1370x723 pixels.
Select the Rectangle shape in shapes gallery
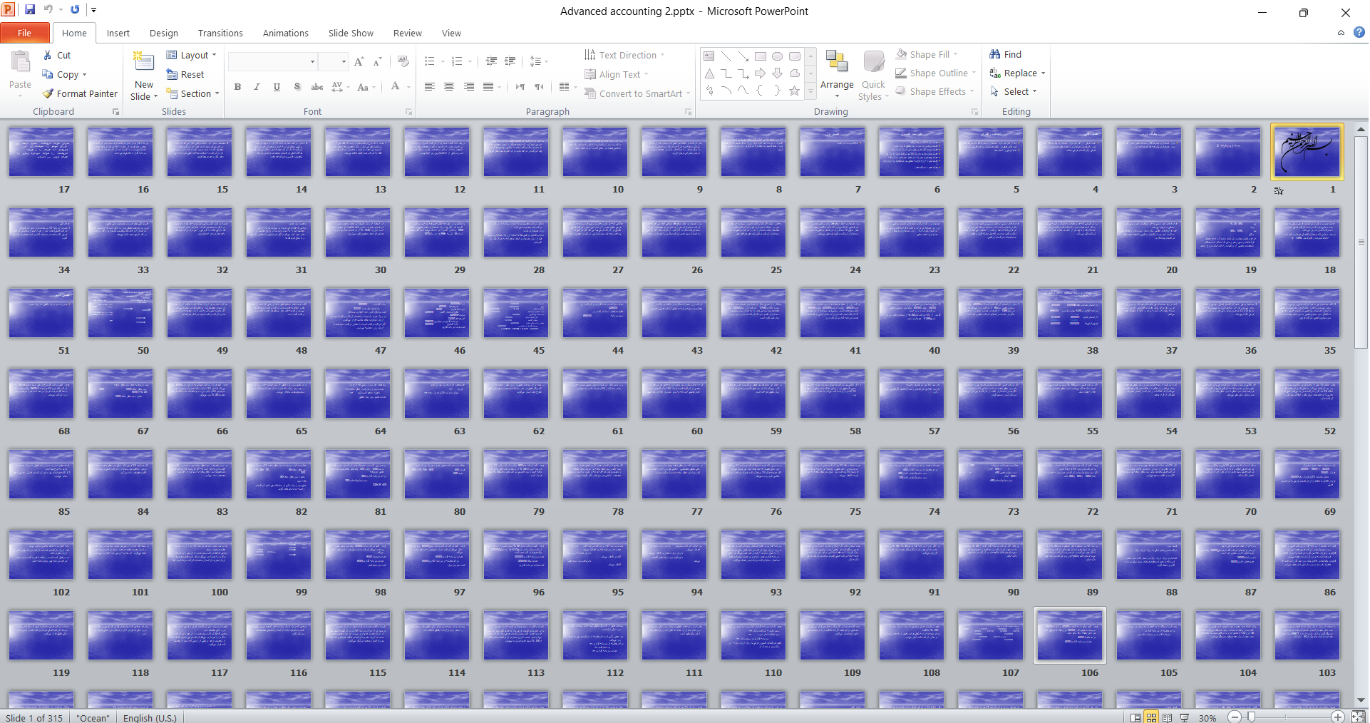click(761, 56)
